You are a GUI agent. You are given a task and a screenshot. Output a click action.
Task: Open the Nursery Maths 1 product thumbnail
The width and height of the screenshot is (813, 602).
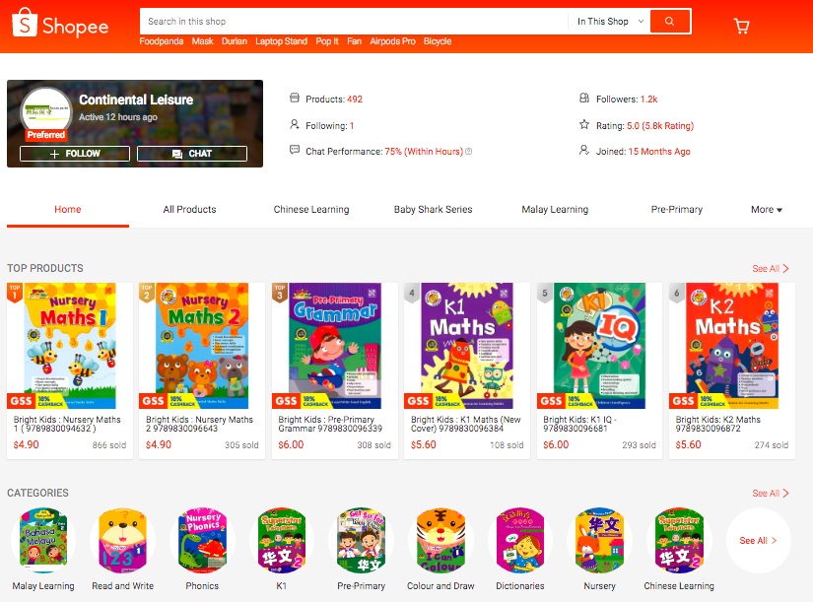[70, 345]
